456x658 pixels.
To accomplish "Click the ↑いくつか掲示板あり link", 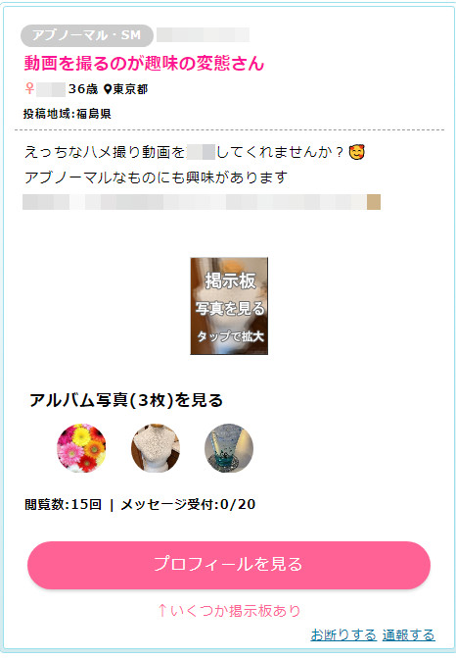I will (x=229, y=611).
